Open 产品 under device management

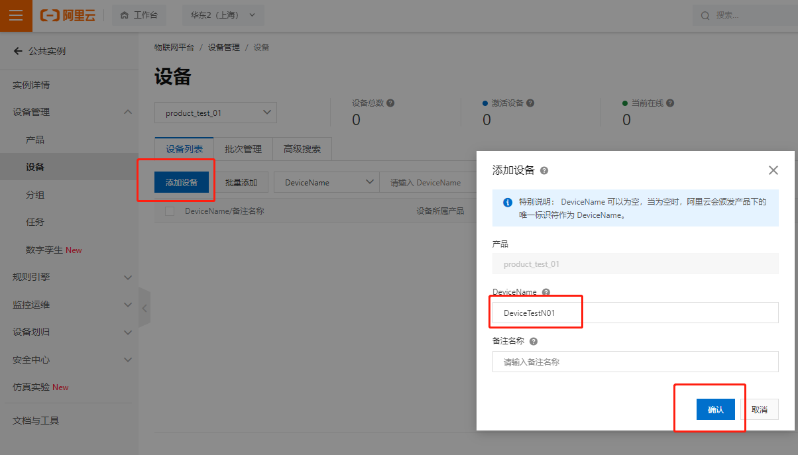click(x=35, y=140)
